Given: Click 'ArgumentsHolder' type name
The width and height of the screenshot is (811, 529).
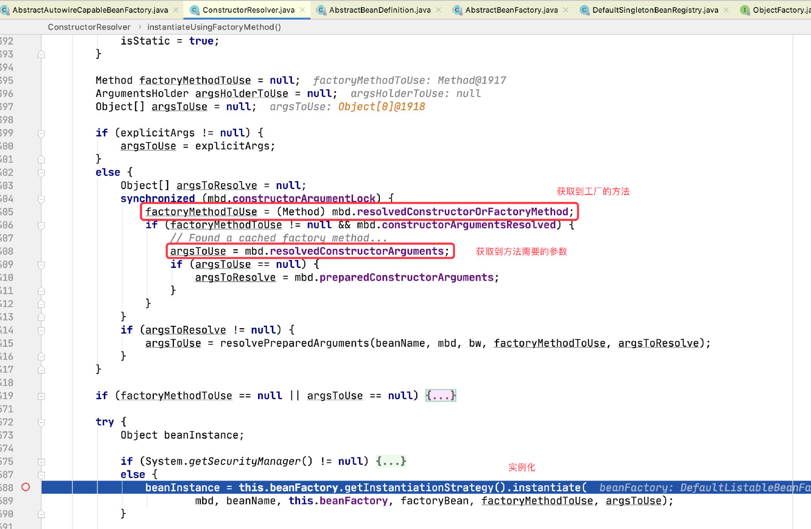Looking at the screenshot, I should 142,94.
